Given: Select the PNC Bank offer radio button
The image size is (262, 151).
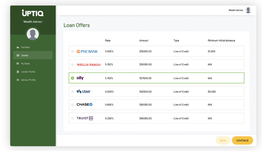Looking at the screenshot, I should pyautogui.click(x=73, y=51).
